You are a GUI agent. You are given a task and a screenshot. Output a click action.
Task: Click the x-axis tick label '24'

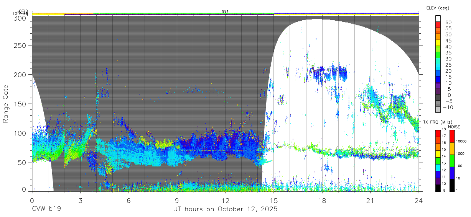tap(419, 201)
